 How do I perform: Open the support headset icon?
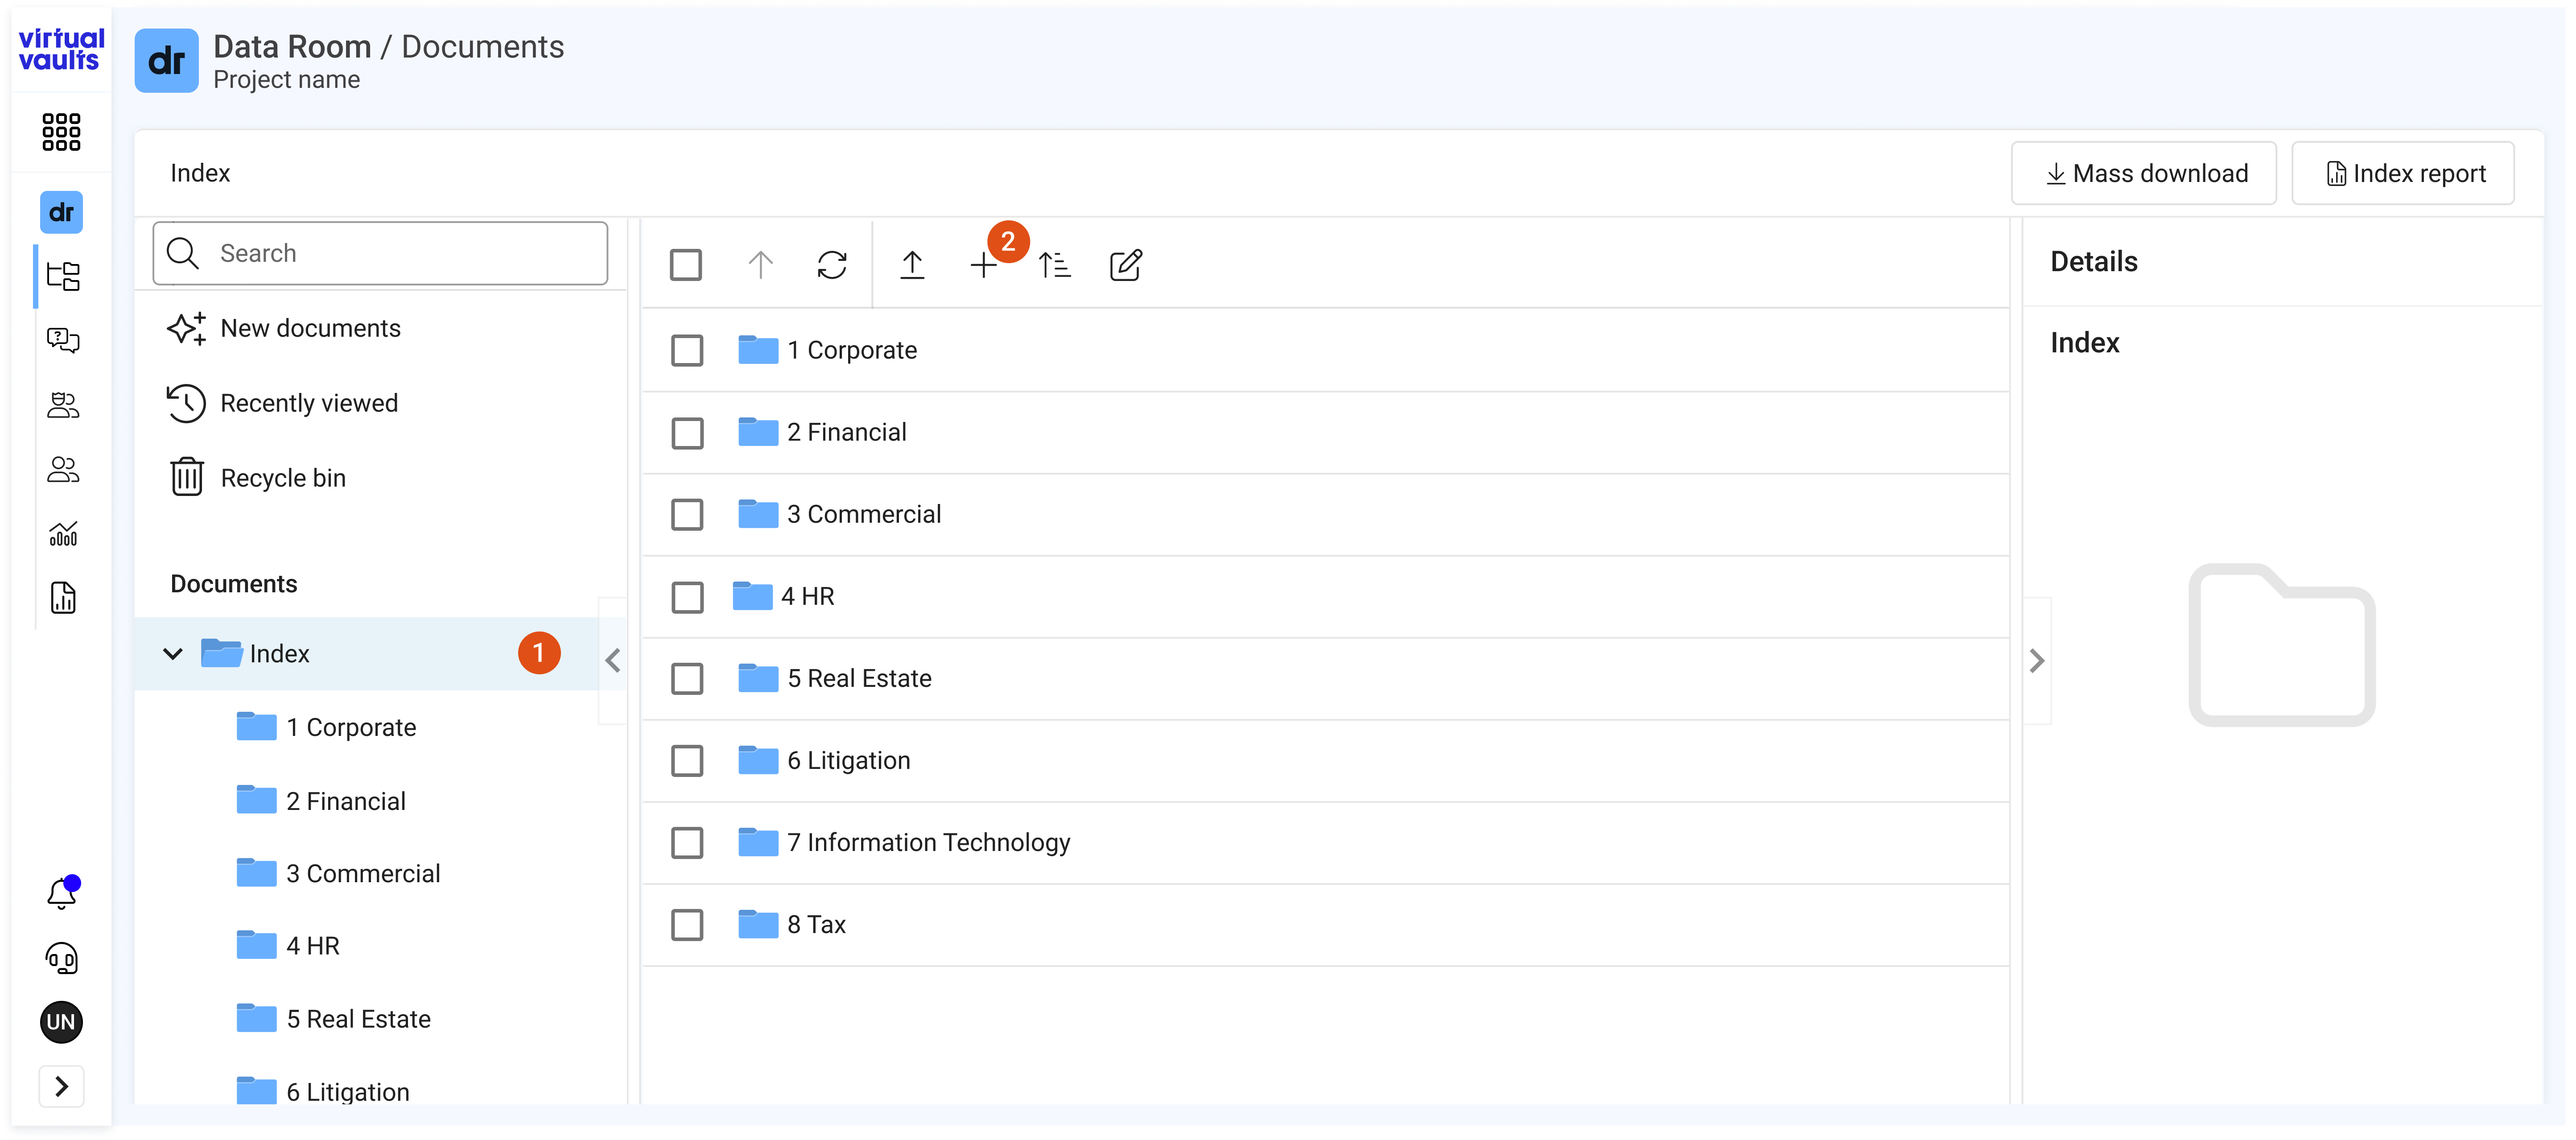[x=62, y=958]
